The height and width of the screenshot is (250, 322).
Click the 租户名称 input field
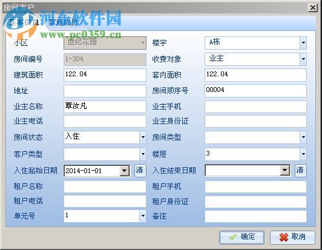[x=105, y=186]
